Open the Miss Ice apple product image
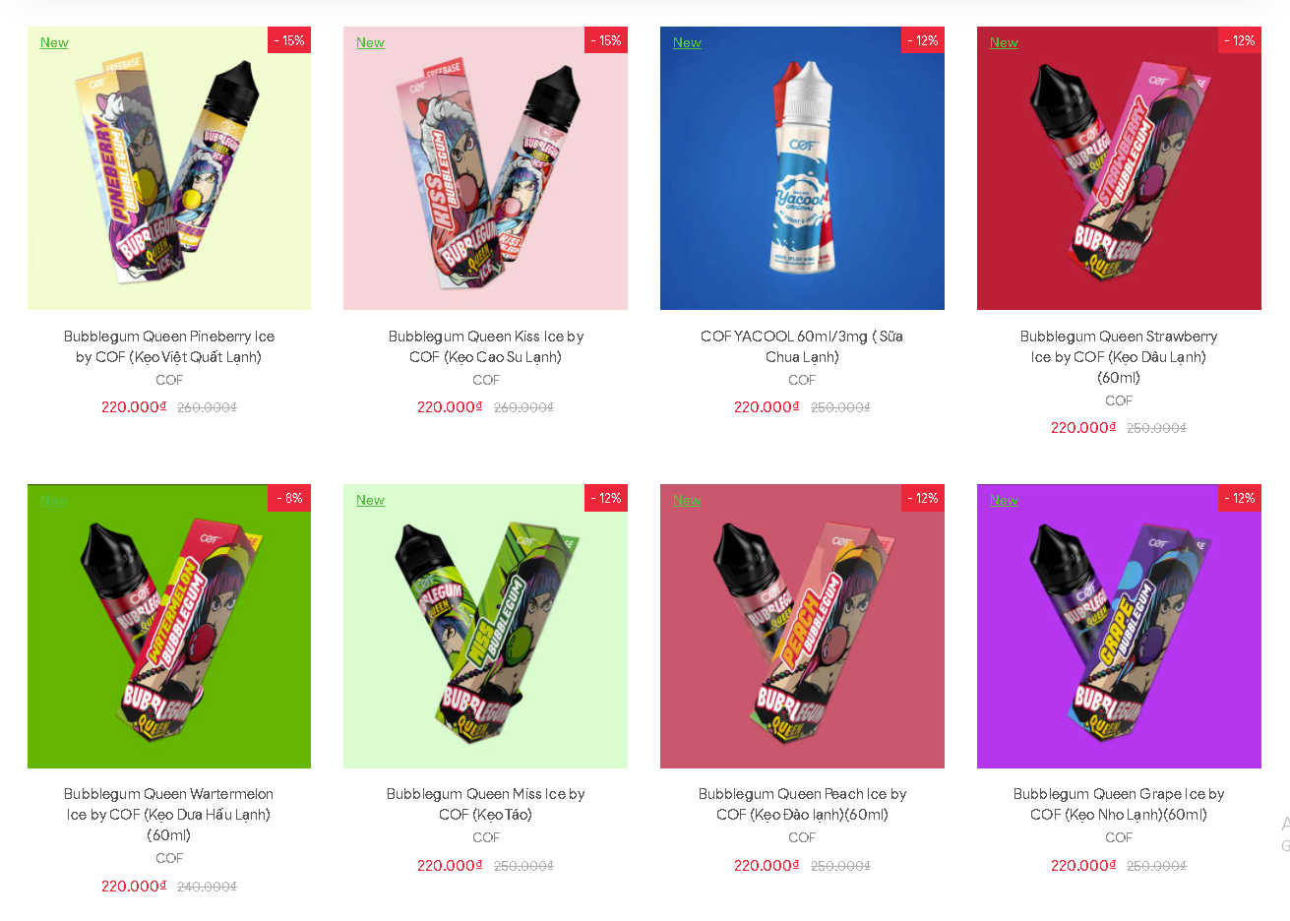The image size is (1290, 921). point(485,626)
